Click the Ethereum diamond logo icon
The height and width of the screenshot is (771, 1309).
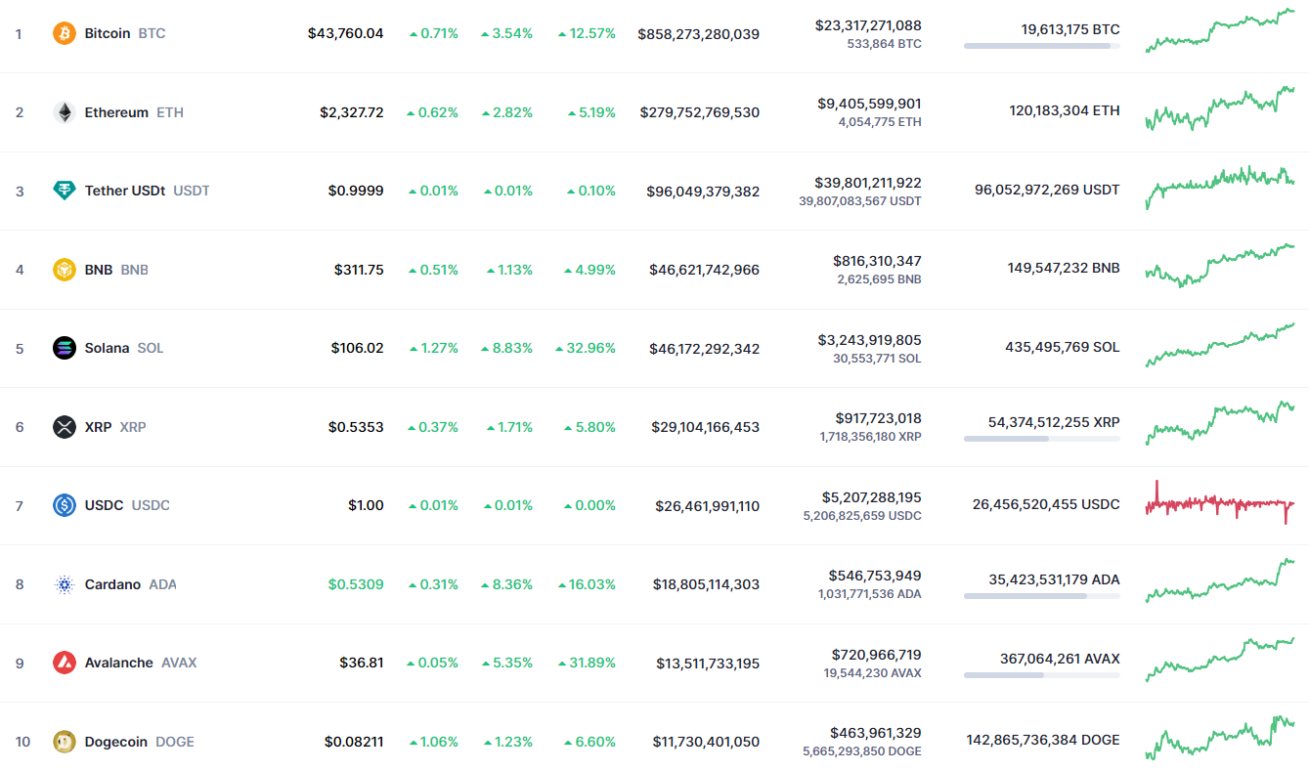tap(65, 112)
